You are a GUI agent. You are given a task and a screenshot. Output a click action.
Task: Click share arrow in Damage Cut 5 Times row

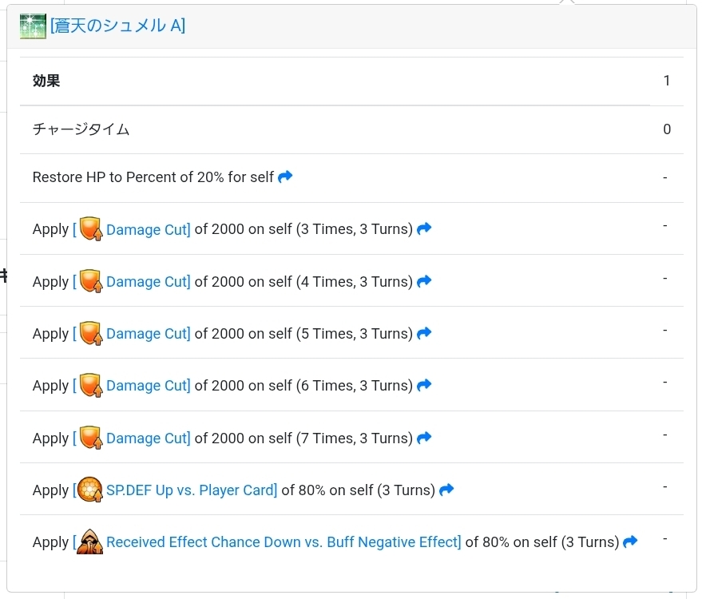tap(424, 333)
